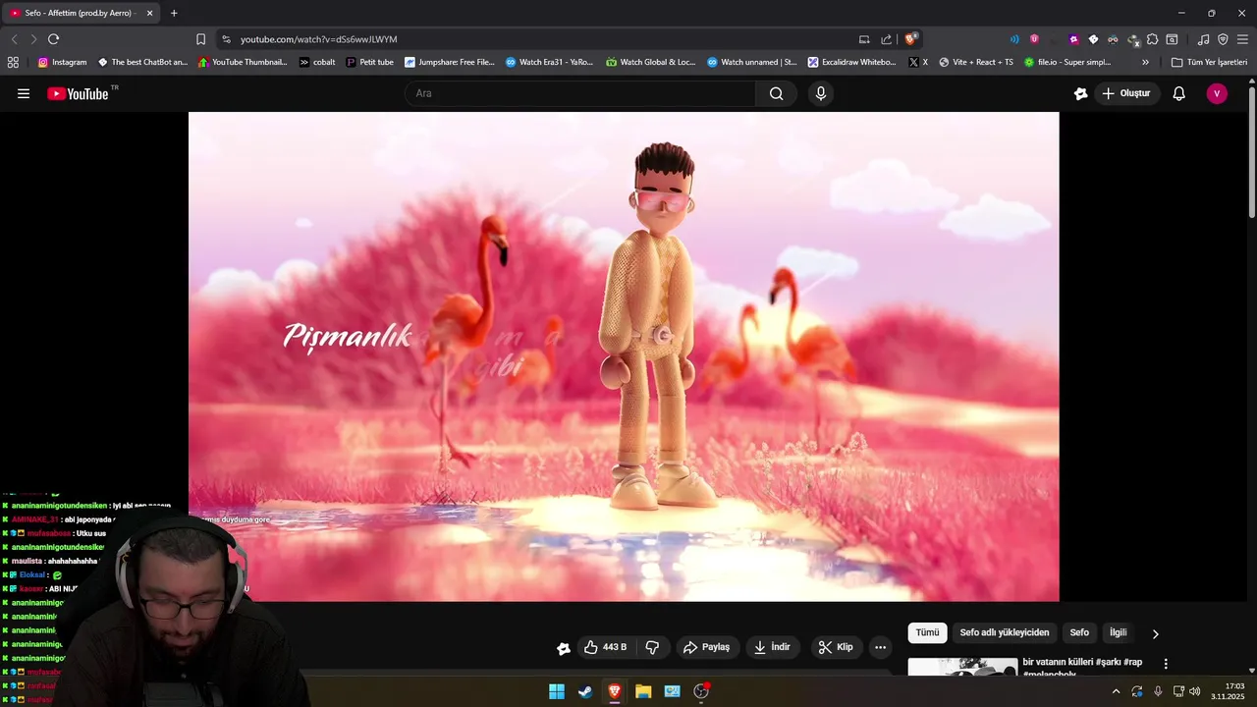Viewport: 1257px width, 707px height.
Task: Open the X bookmark
Action: click(918, 62)
